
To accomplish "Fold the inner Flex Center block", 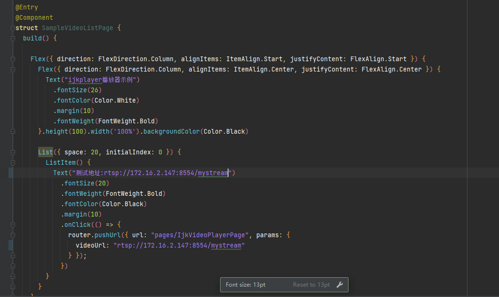I will pos(12,70).
